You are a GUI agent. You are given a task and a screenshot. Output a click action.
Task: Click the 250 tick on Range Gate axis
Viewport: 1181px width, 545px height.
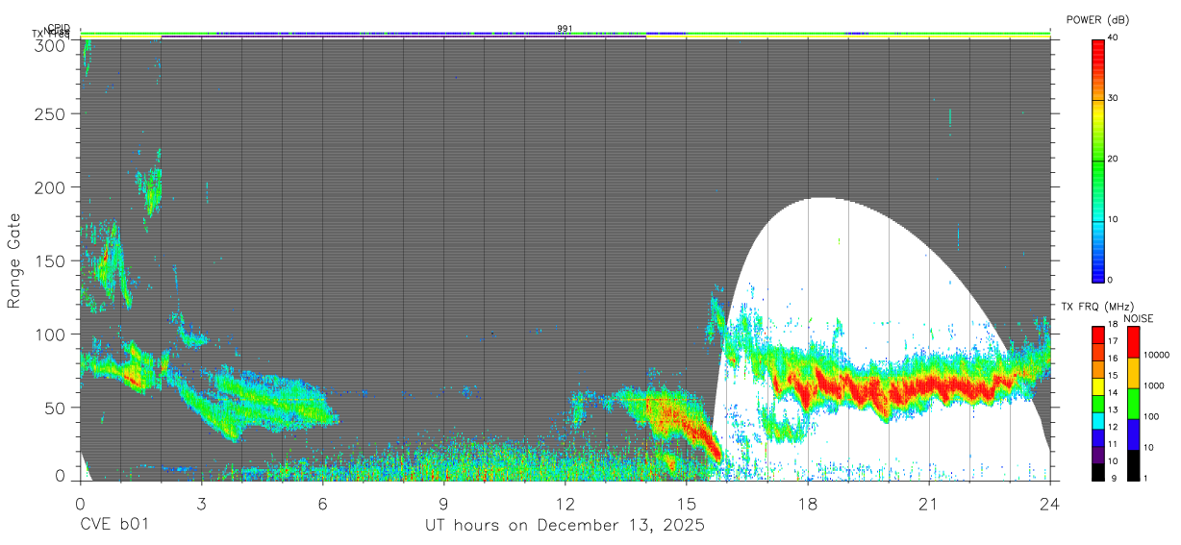[51, 113]
